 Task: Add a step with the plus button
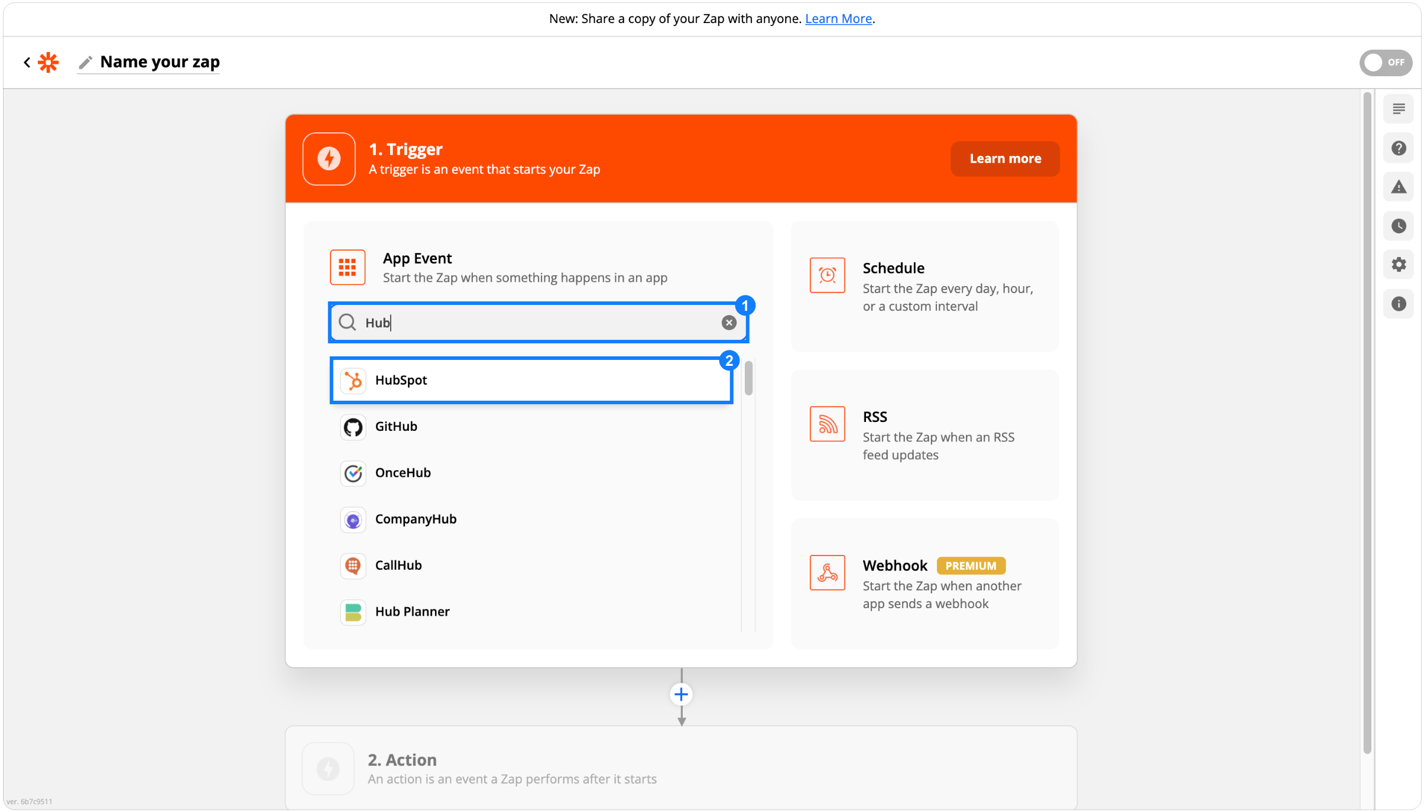click(681, 694)
